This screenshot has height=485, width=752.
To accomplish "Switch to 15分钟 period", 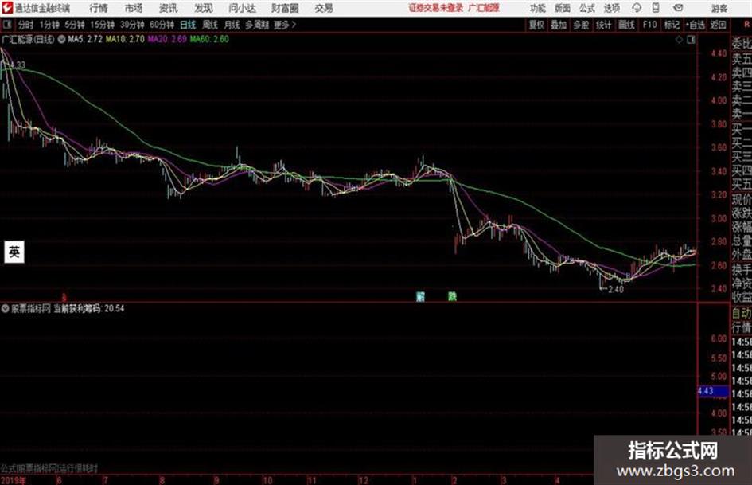I will [103, 25].
